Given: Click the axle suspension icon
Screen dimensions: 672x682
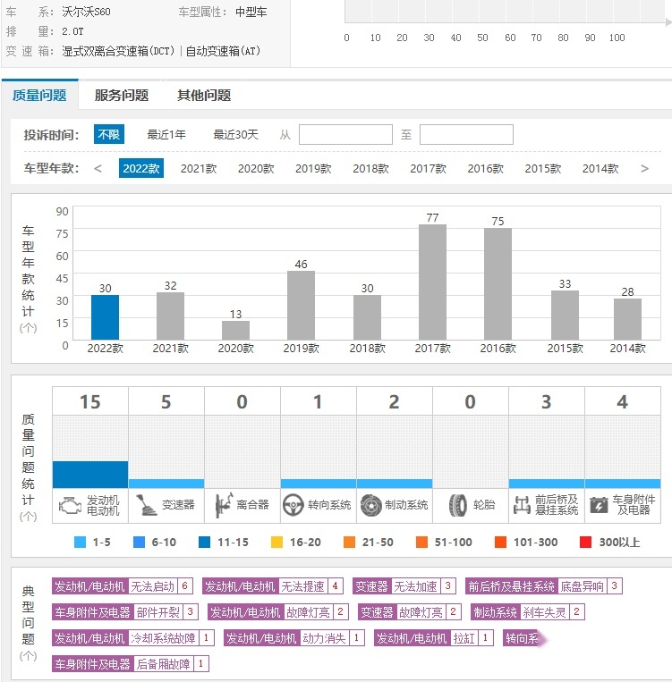Looking at the screenshot, I should pos(522,505).
